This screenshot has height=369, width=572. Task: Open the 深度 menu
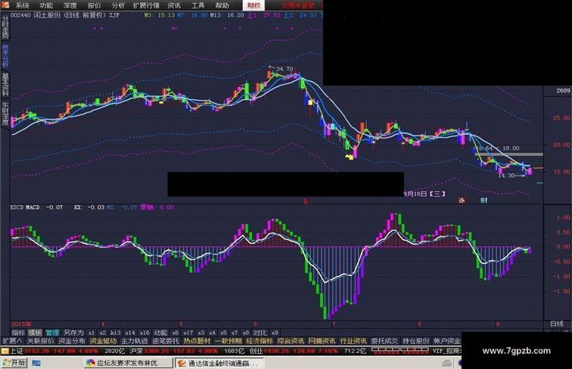70,5
